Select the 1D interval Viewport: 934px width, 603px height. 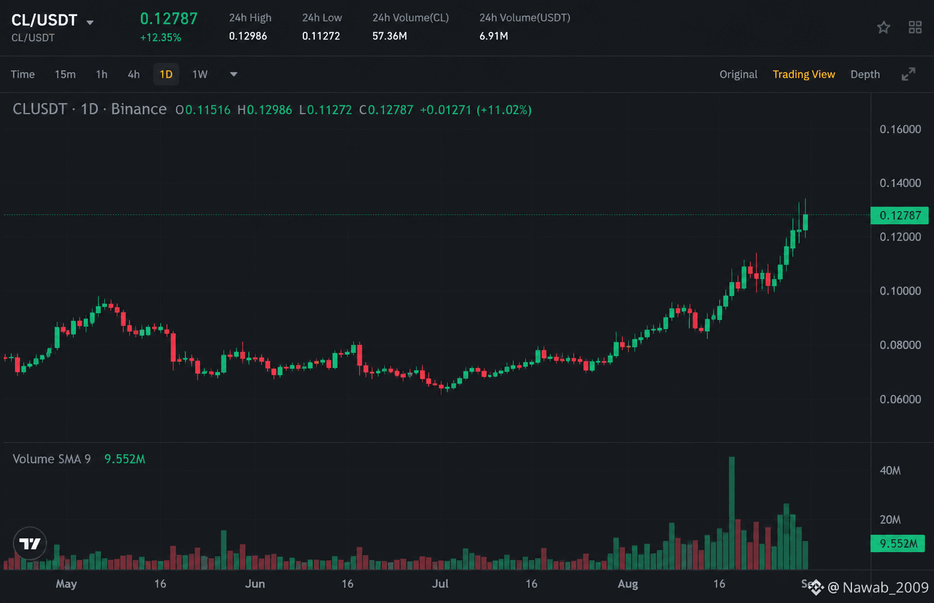tap(166, 74)
